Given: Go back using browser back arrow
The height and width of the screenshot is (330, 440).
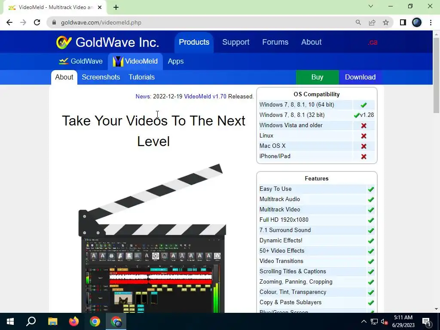Looking at the screenshot, I should (x=9, y=22).
